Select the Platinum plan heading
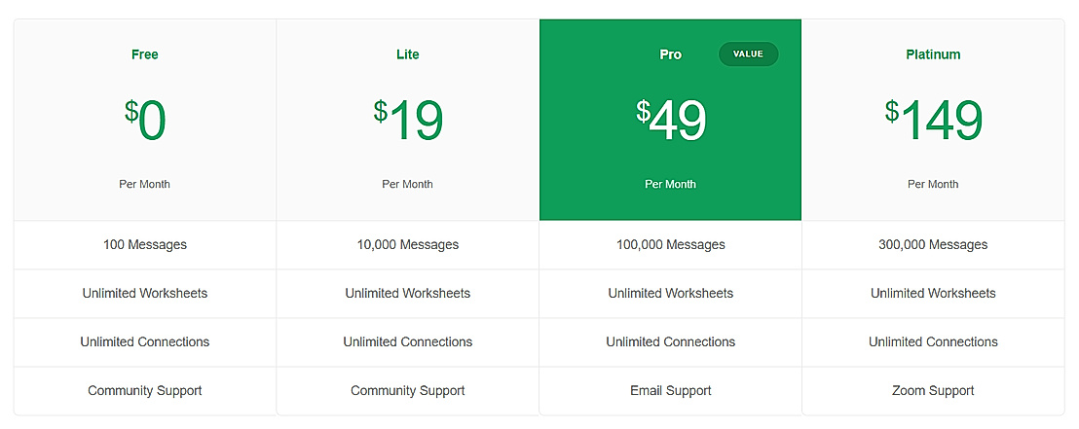Image resolution: width=1079 pixels, height=429 pixels. 933,54
